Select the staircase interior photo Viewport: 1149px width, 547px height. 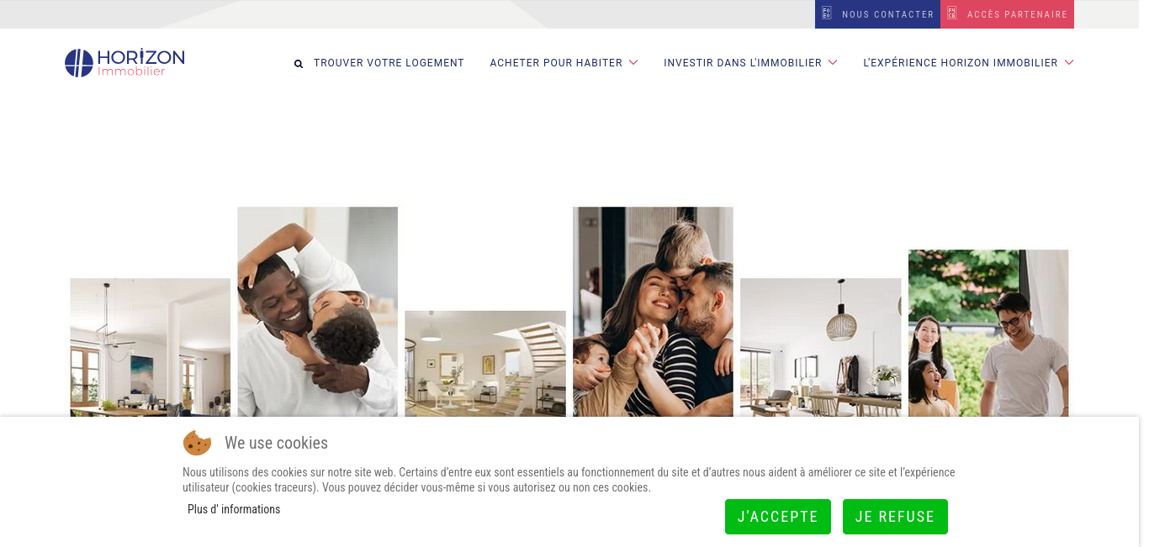coord(485,364)
